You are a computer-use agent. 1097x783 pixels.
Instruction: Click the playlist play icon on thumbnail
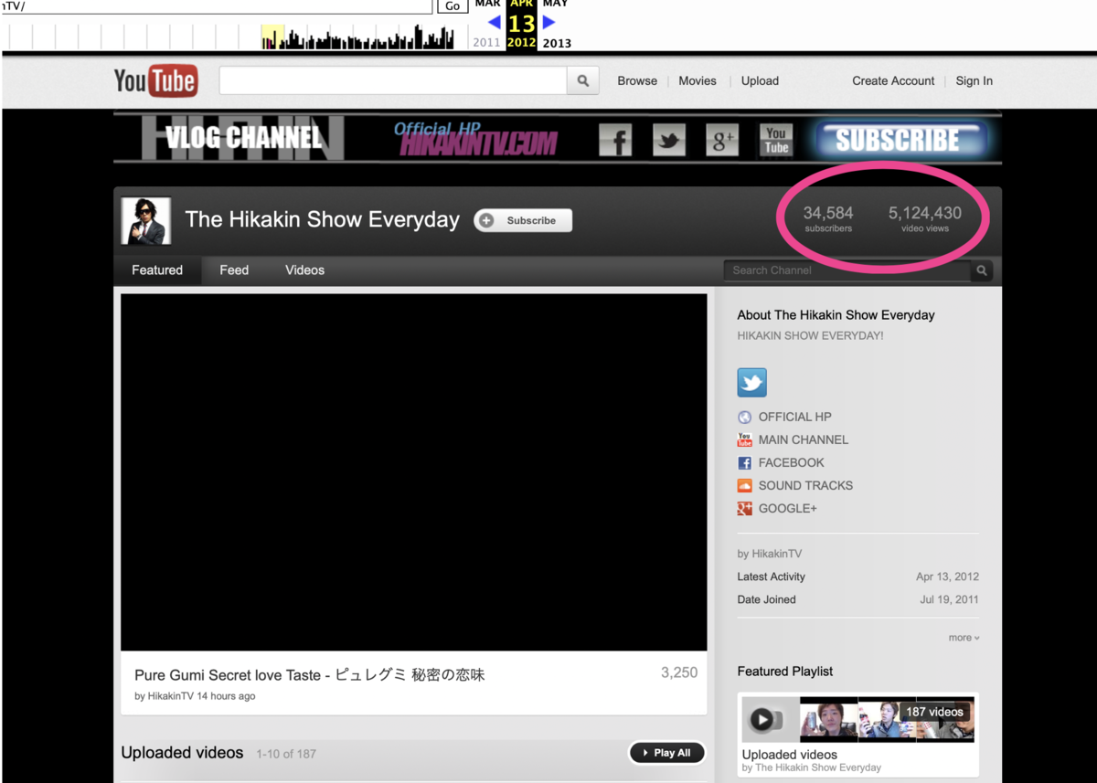[762, 720]
